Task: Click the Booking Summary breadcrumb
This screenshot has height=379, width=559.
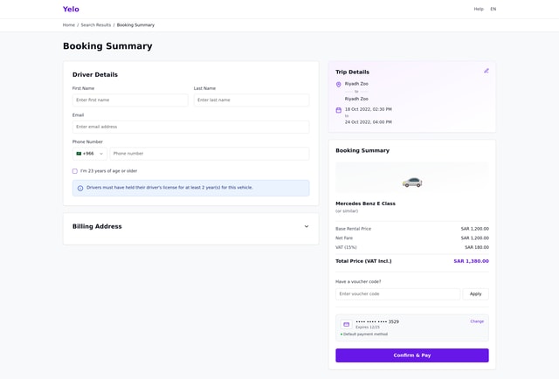Action: (135, 25)
